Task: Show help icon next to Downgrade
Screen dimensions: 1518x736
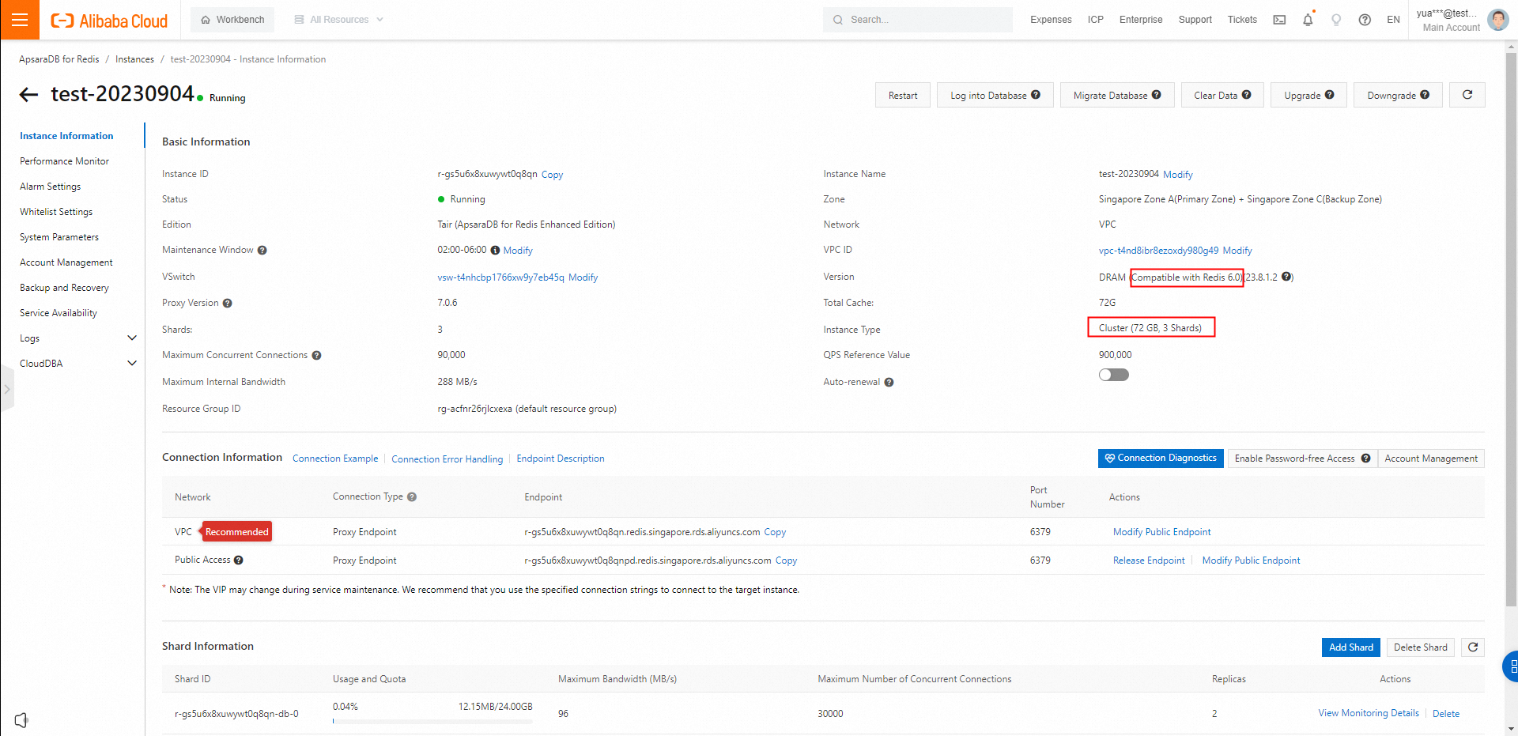Action: coord(1425,95)
